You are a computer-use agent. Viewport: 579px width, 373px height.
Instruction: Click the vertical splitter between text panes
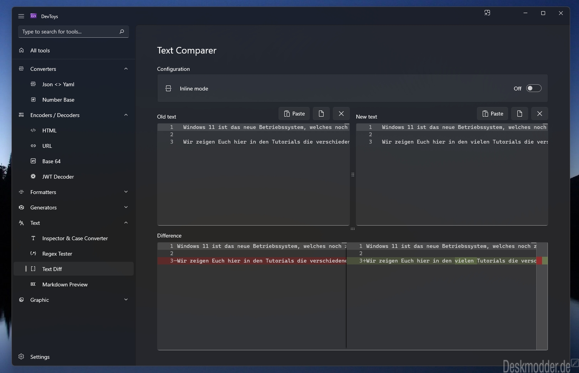click(353, 175)
